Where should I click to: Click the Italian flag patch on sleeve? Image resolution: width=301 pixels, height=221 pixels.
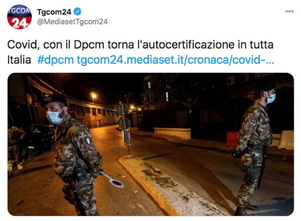tap(88, 141)
